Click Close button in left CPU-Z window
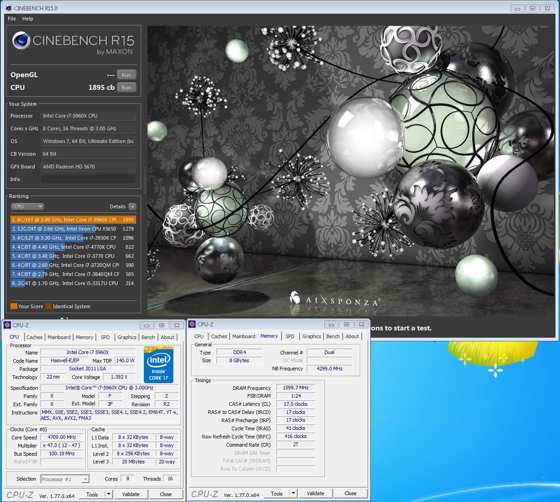 pyautogui.click(x=166, y=494)
